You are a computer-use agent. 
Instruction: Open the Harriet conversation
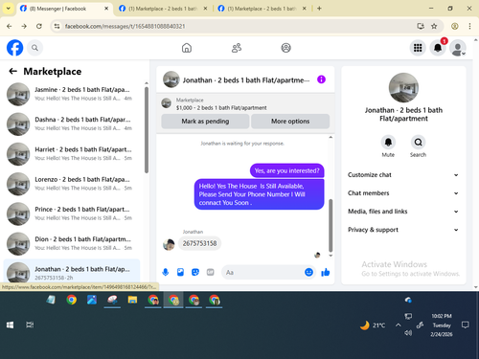(x=72, y=154)
